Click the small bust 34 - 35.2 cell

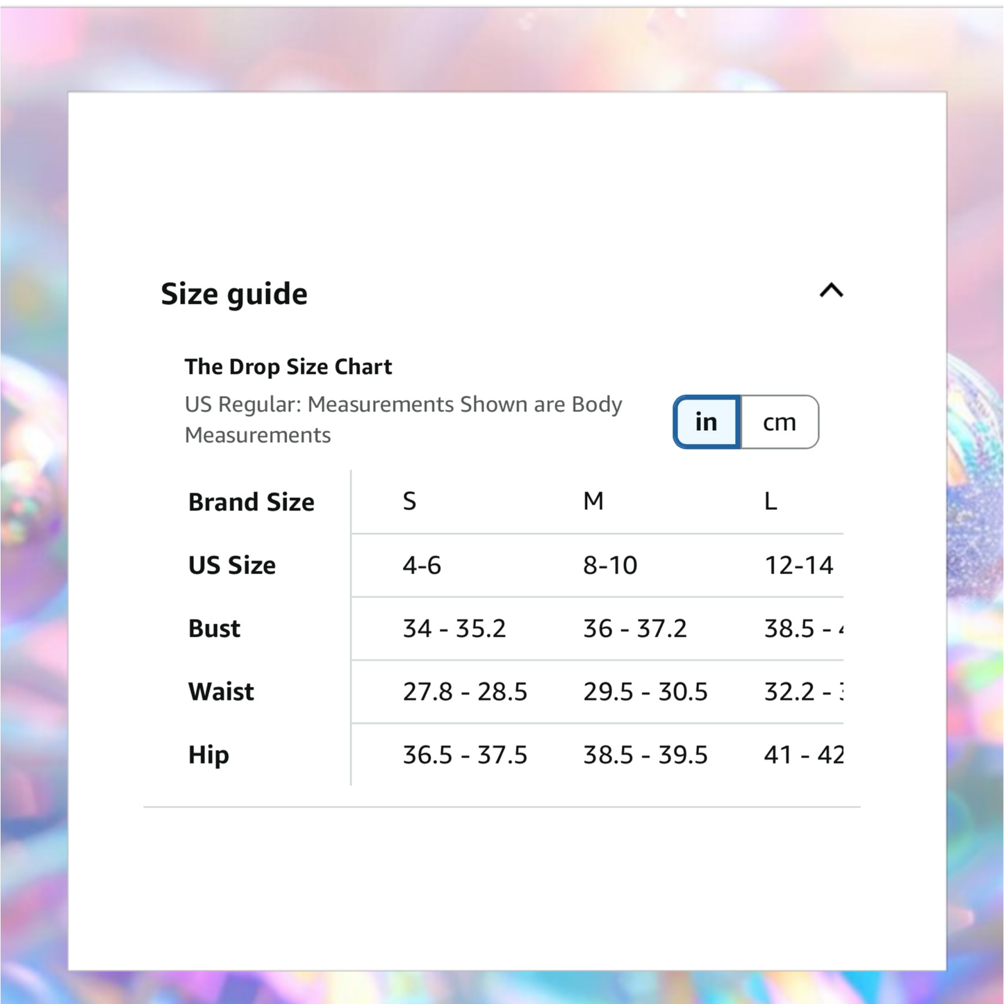tap(454, 628)
